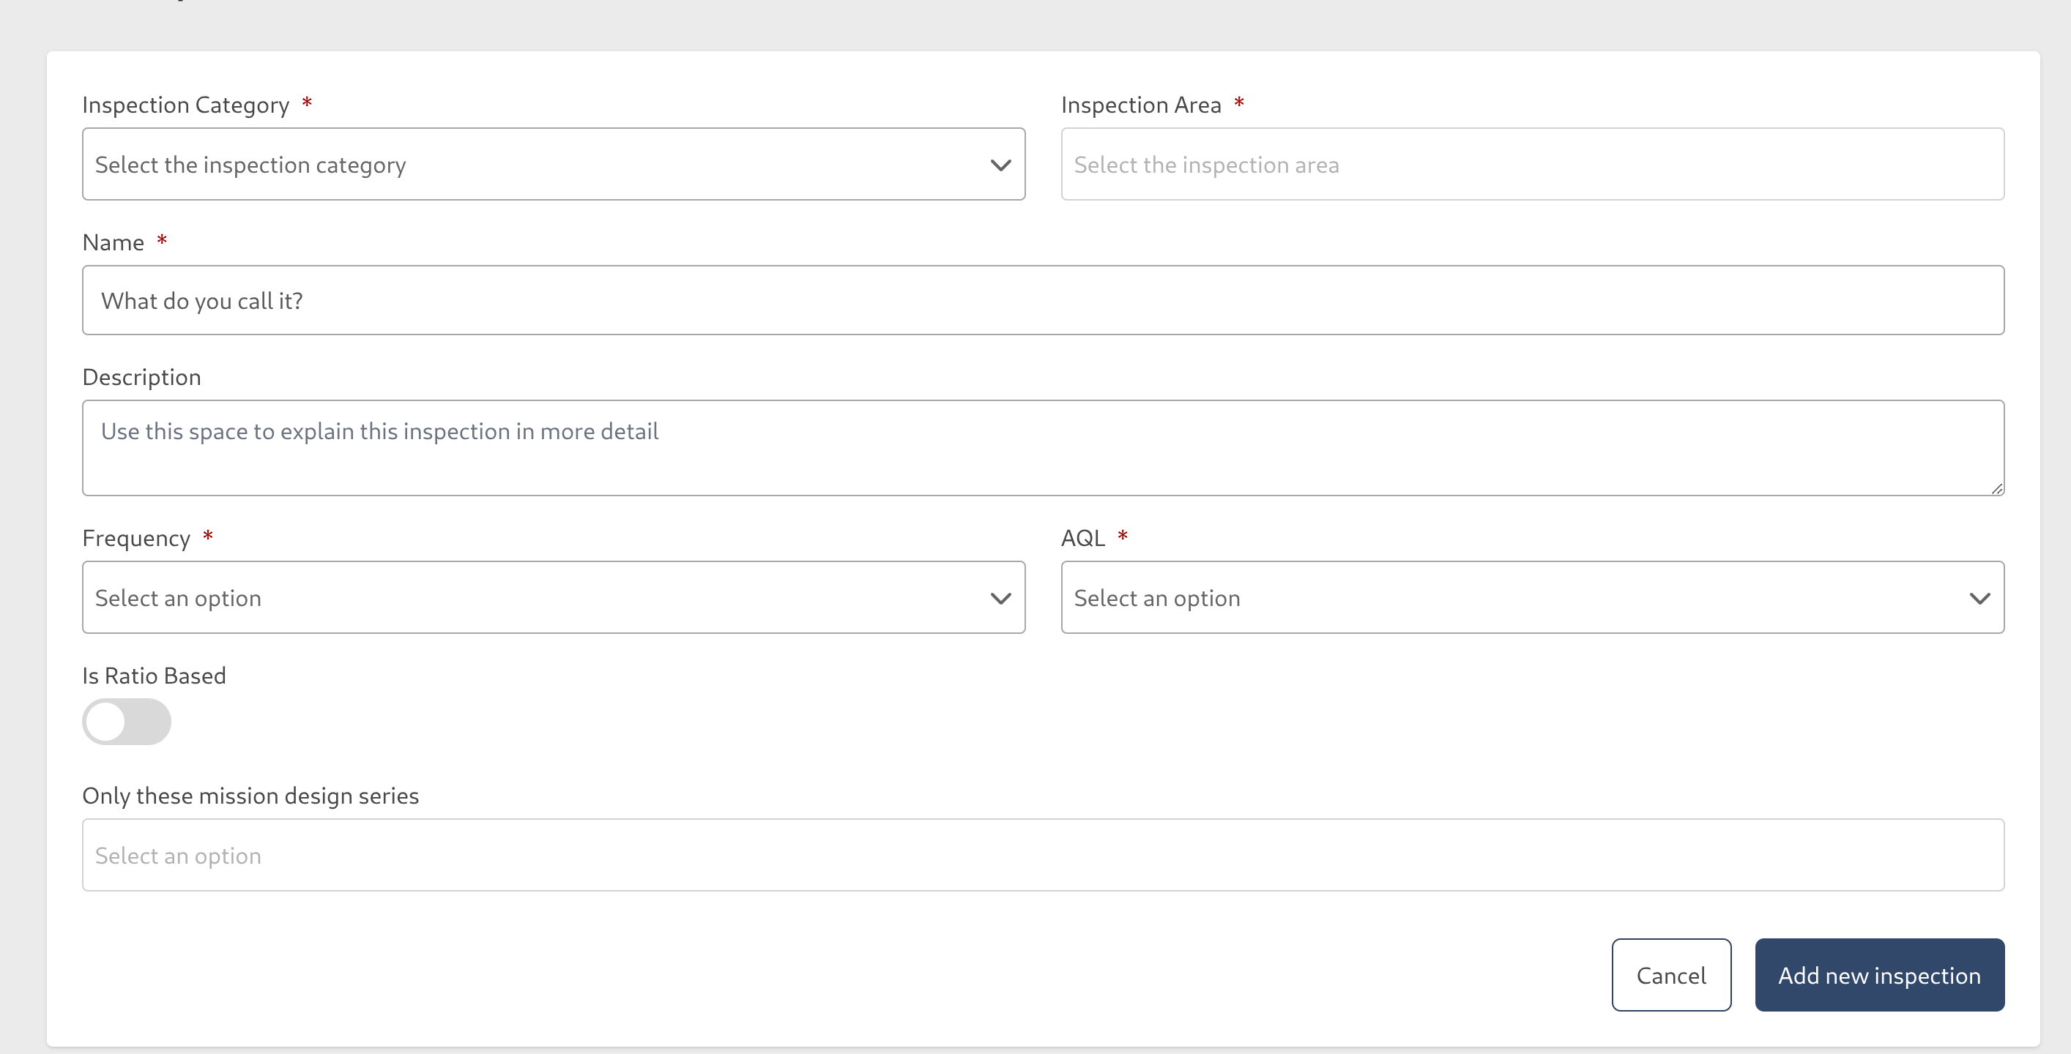The image size is (2071, 1054).
Task: Click the Inspection Area field
Action: (x=1531, y=164)
